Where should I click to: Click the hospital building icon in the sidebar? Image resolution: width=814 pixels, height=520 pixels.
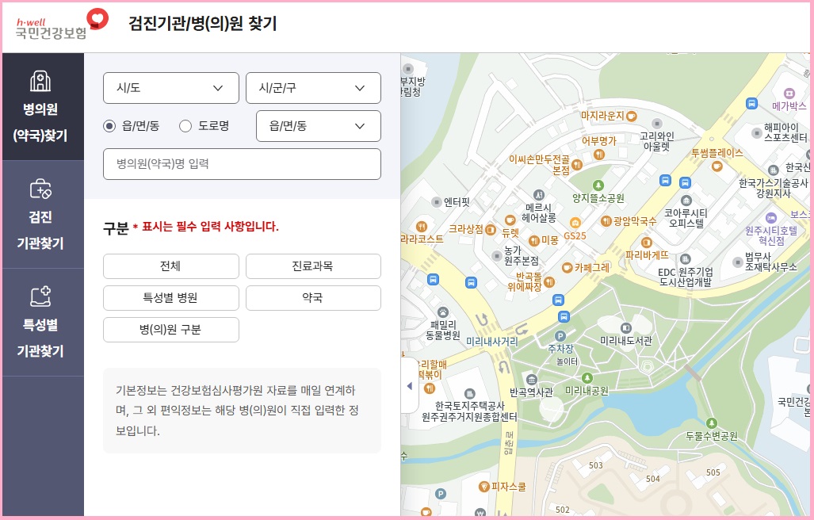click(x=40, y=81)
